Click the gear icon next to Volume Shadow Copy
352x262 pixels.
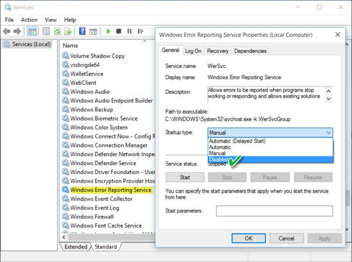click(65, 55)
